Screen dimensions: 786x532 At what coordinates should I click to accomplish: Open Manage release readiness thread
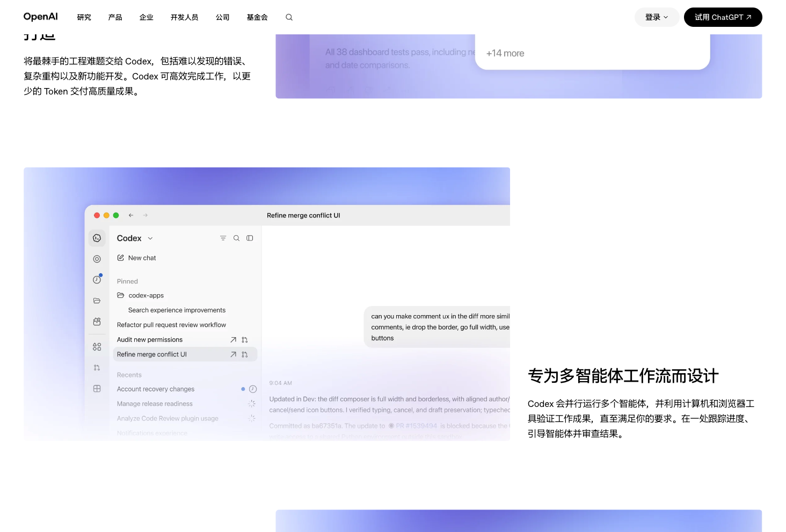155,404
